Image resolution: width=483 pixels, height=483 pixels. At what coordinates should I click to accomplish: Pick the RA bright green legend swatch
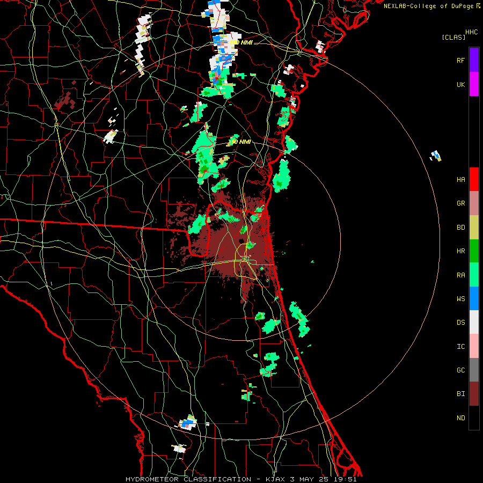point(474,275)
